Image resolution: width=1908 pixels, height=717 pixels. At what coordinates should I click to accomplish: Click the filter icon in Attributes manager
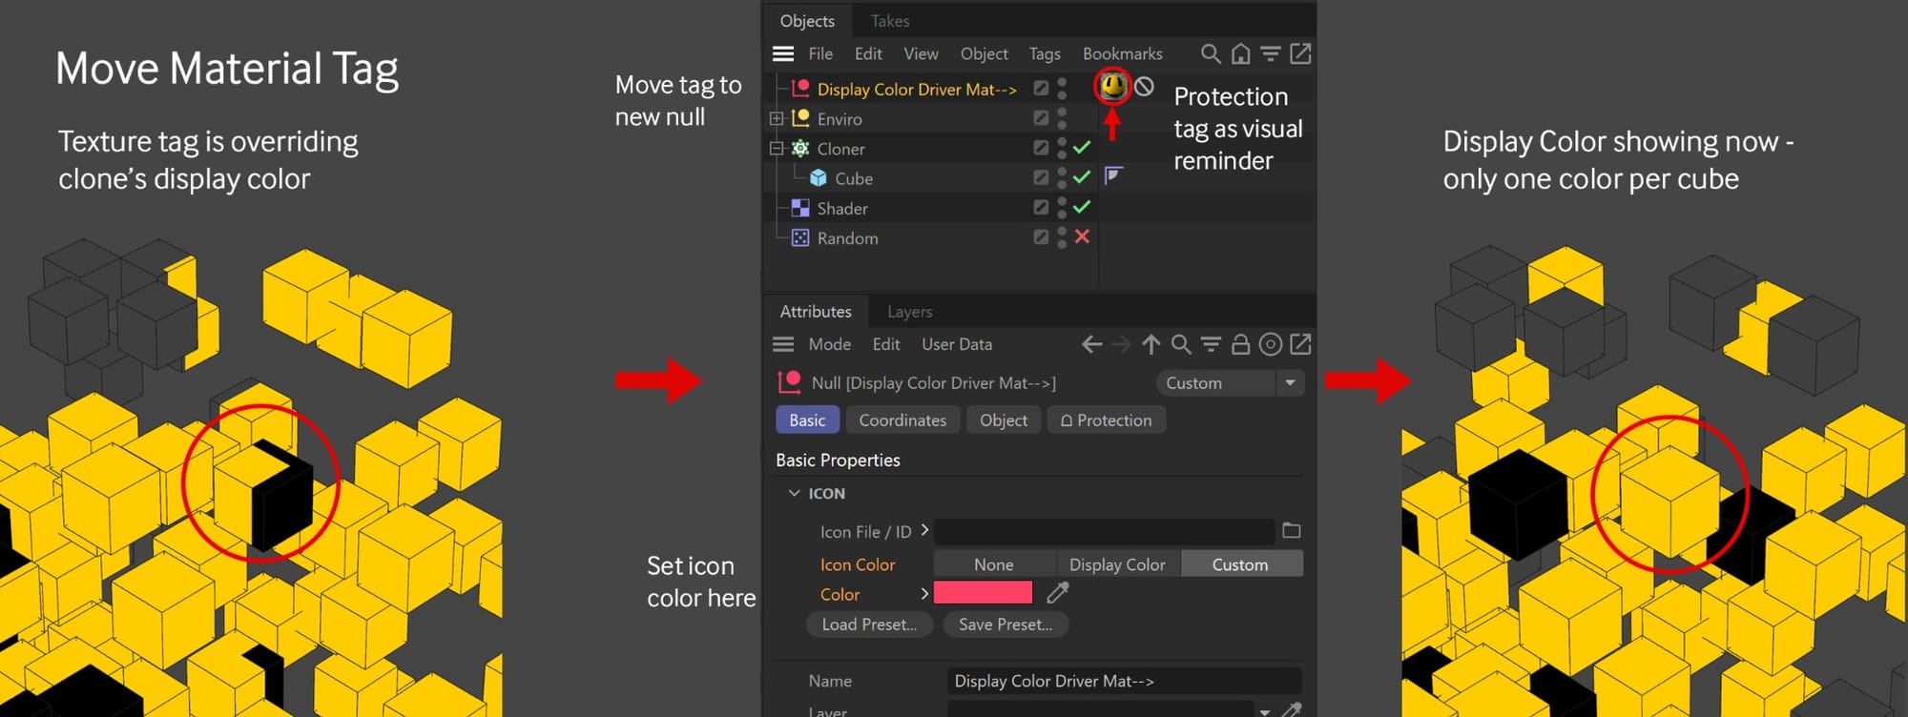point(1211,344)
